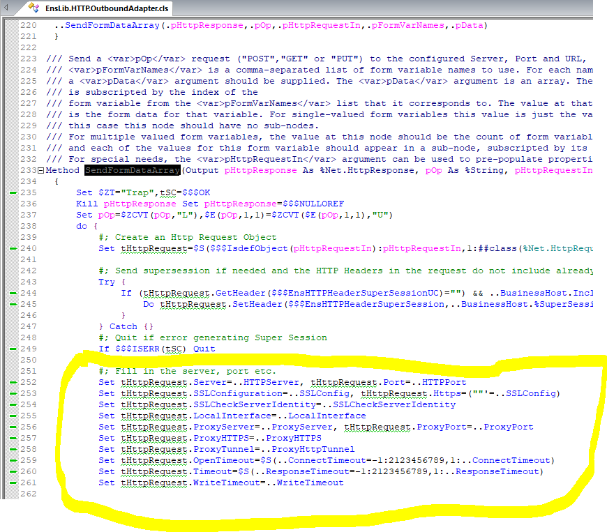Screen dimensions: 607x532
Task: Click the green marker at line 253
Action: point(13,393)
